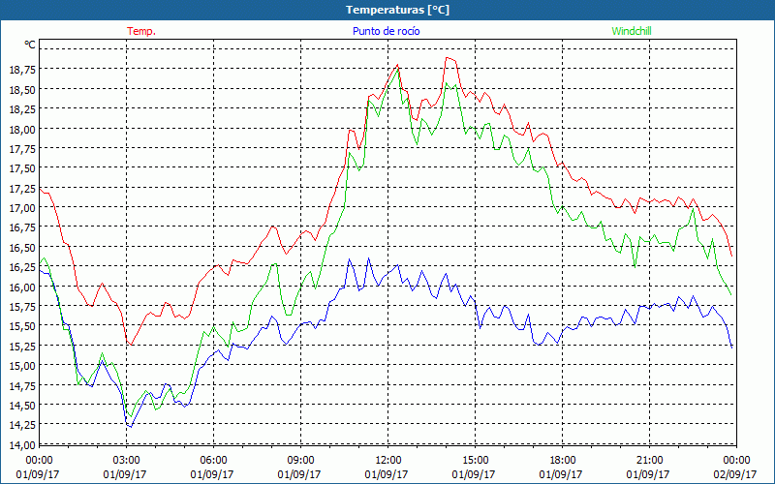Select the 17,25 y-axis value

tap(22, 189)
